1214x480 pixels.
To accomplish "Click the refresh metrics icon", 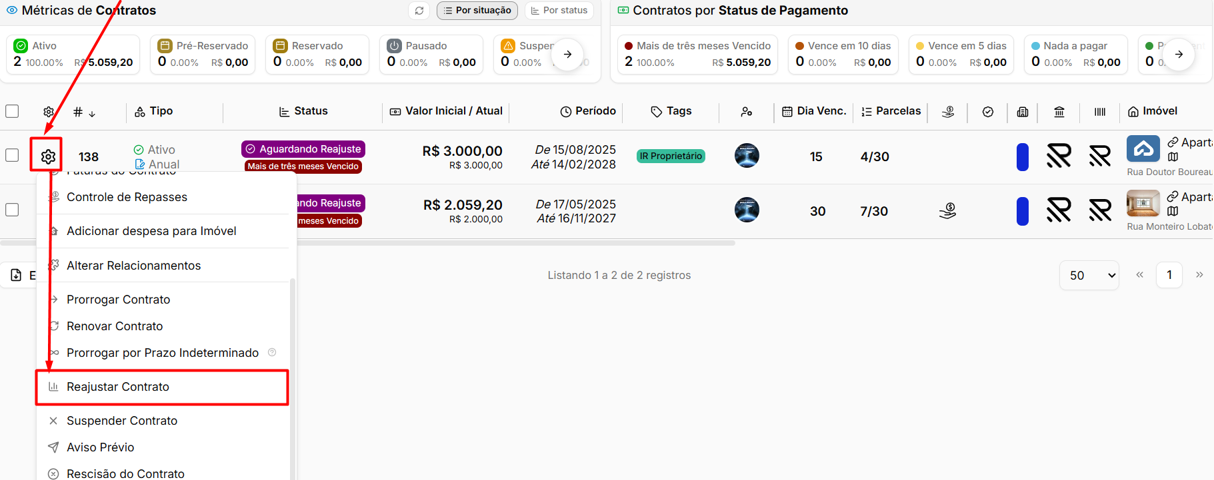I will click(419, 11).
